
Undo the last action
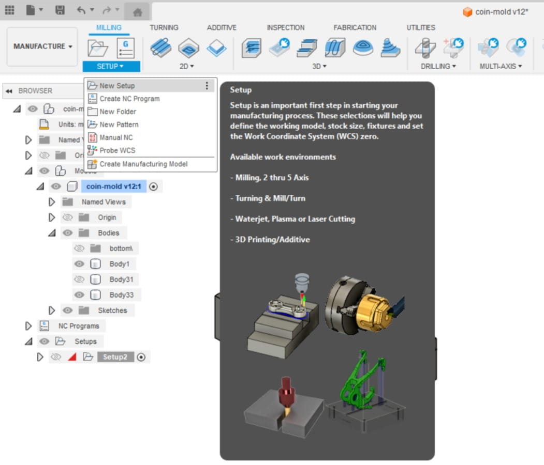click(81, 10)
